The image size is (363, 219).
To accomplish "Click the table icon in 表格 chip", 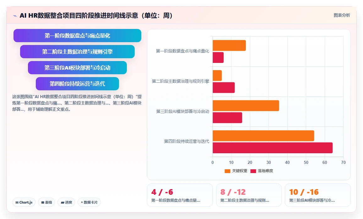I will click(43, 203).
